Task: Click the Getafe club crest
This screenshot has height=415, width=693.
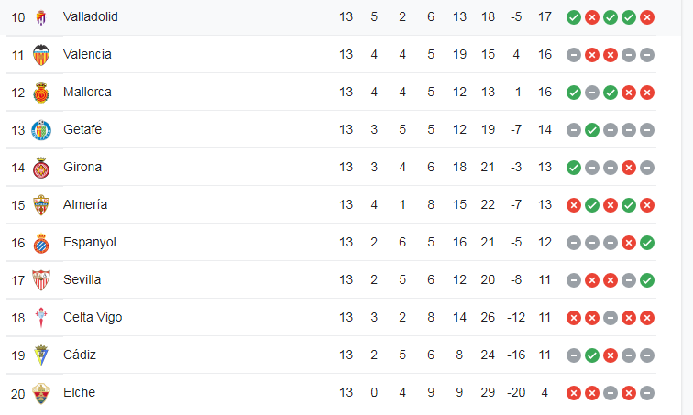Action: tap(41, 130)
